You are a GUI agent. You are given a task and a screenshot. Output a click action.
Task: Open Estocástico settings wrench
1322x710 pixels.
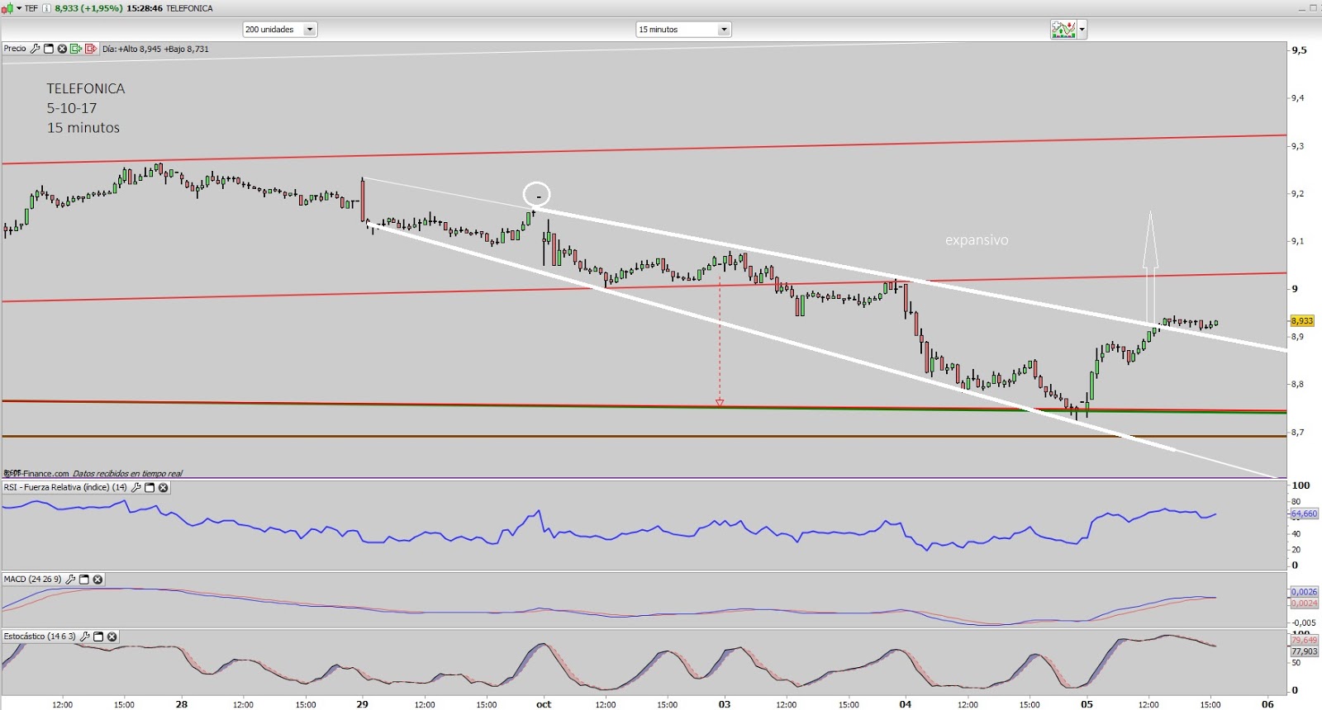point(84,637)
